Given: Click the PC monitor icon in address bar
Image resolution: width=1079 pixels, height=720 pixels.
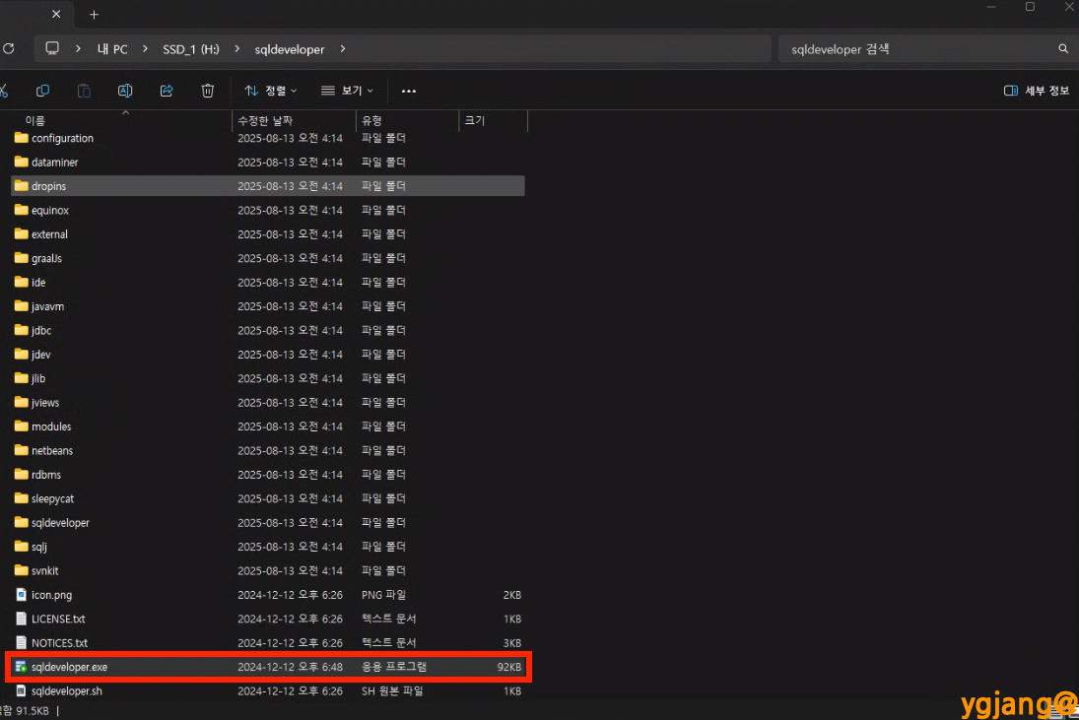Looking at the screenshot, I should [52, 48].
